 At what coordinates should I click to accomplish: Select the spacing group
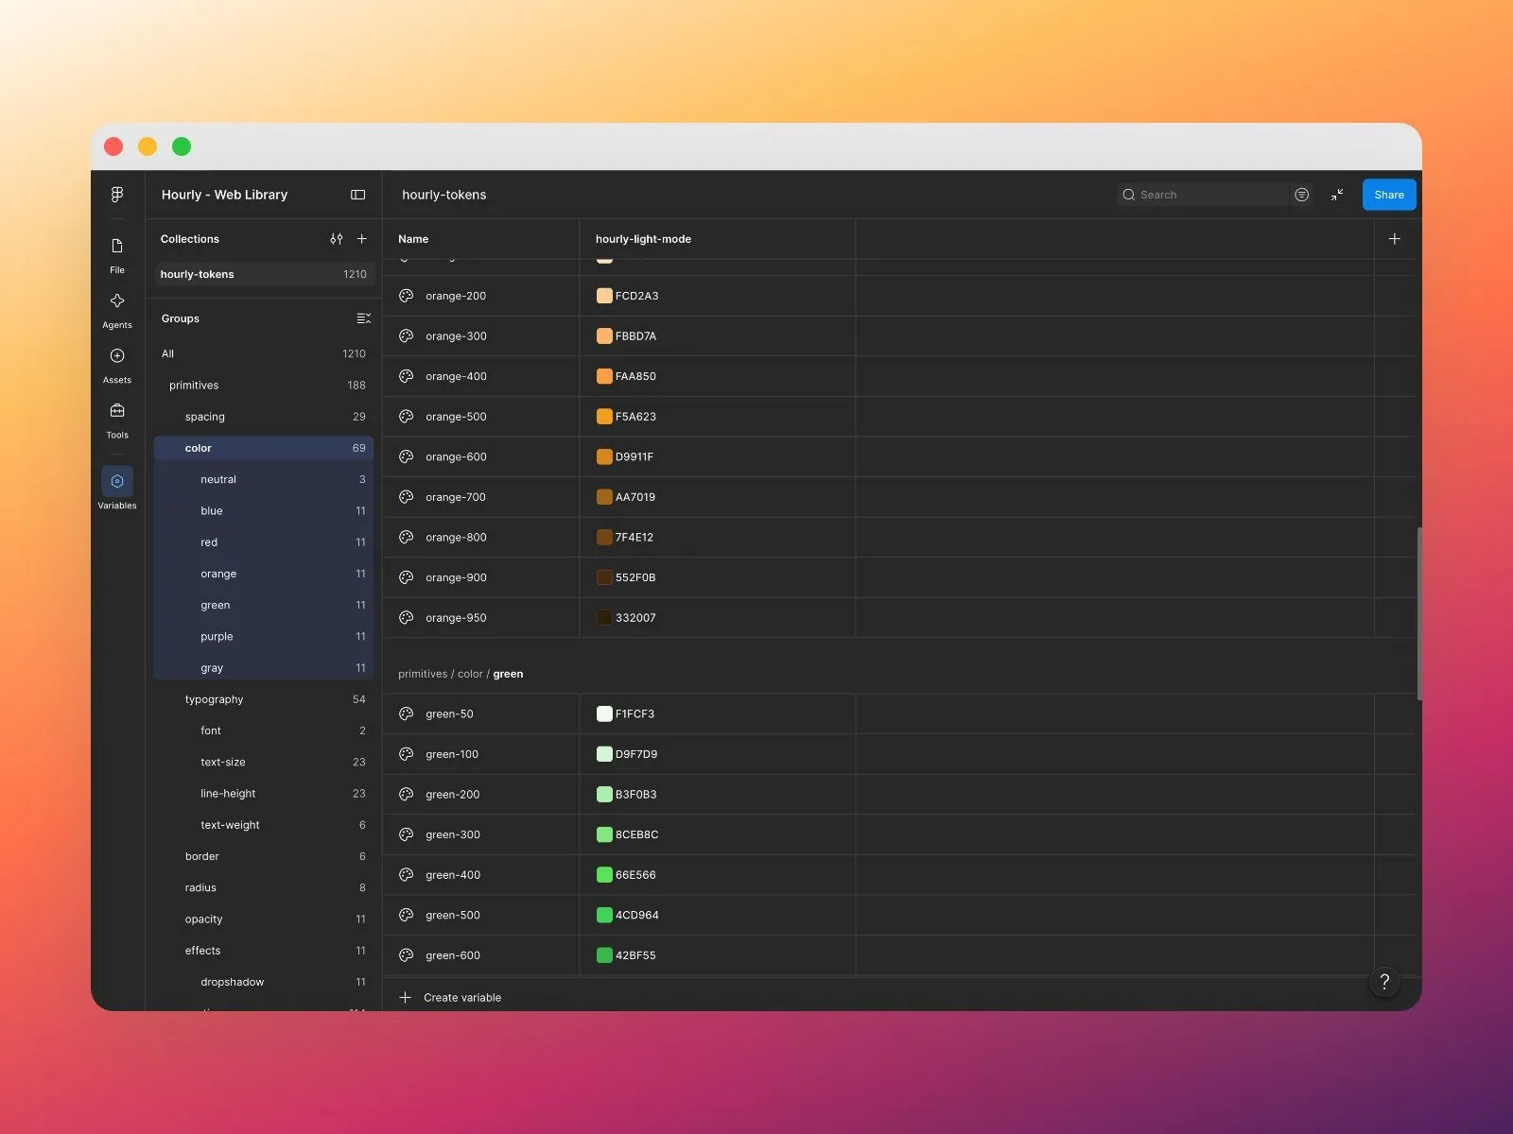click(264, 417)
